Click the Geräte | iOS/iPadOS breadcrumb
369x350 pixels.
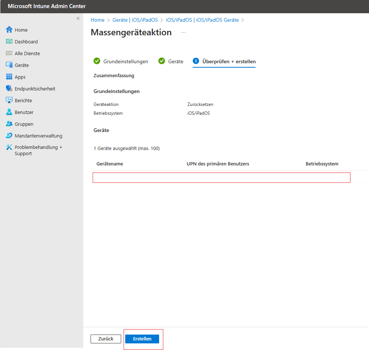(x=135, y=20)
